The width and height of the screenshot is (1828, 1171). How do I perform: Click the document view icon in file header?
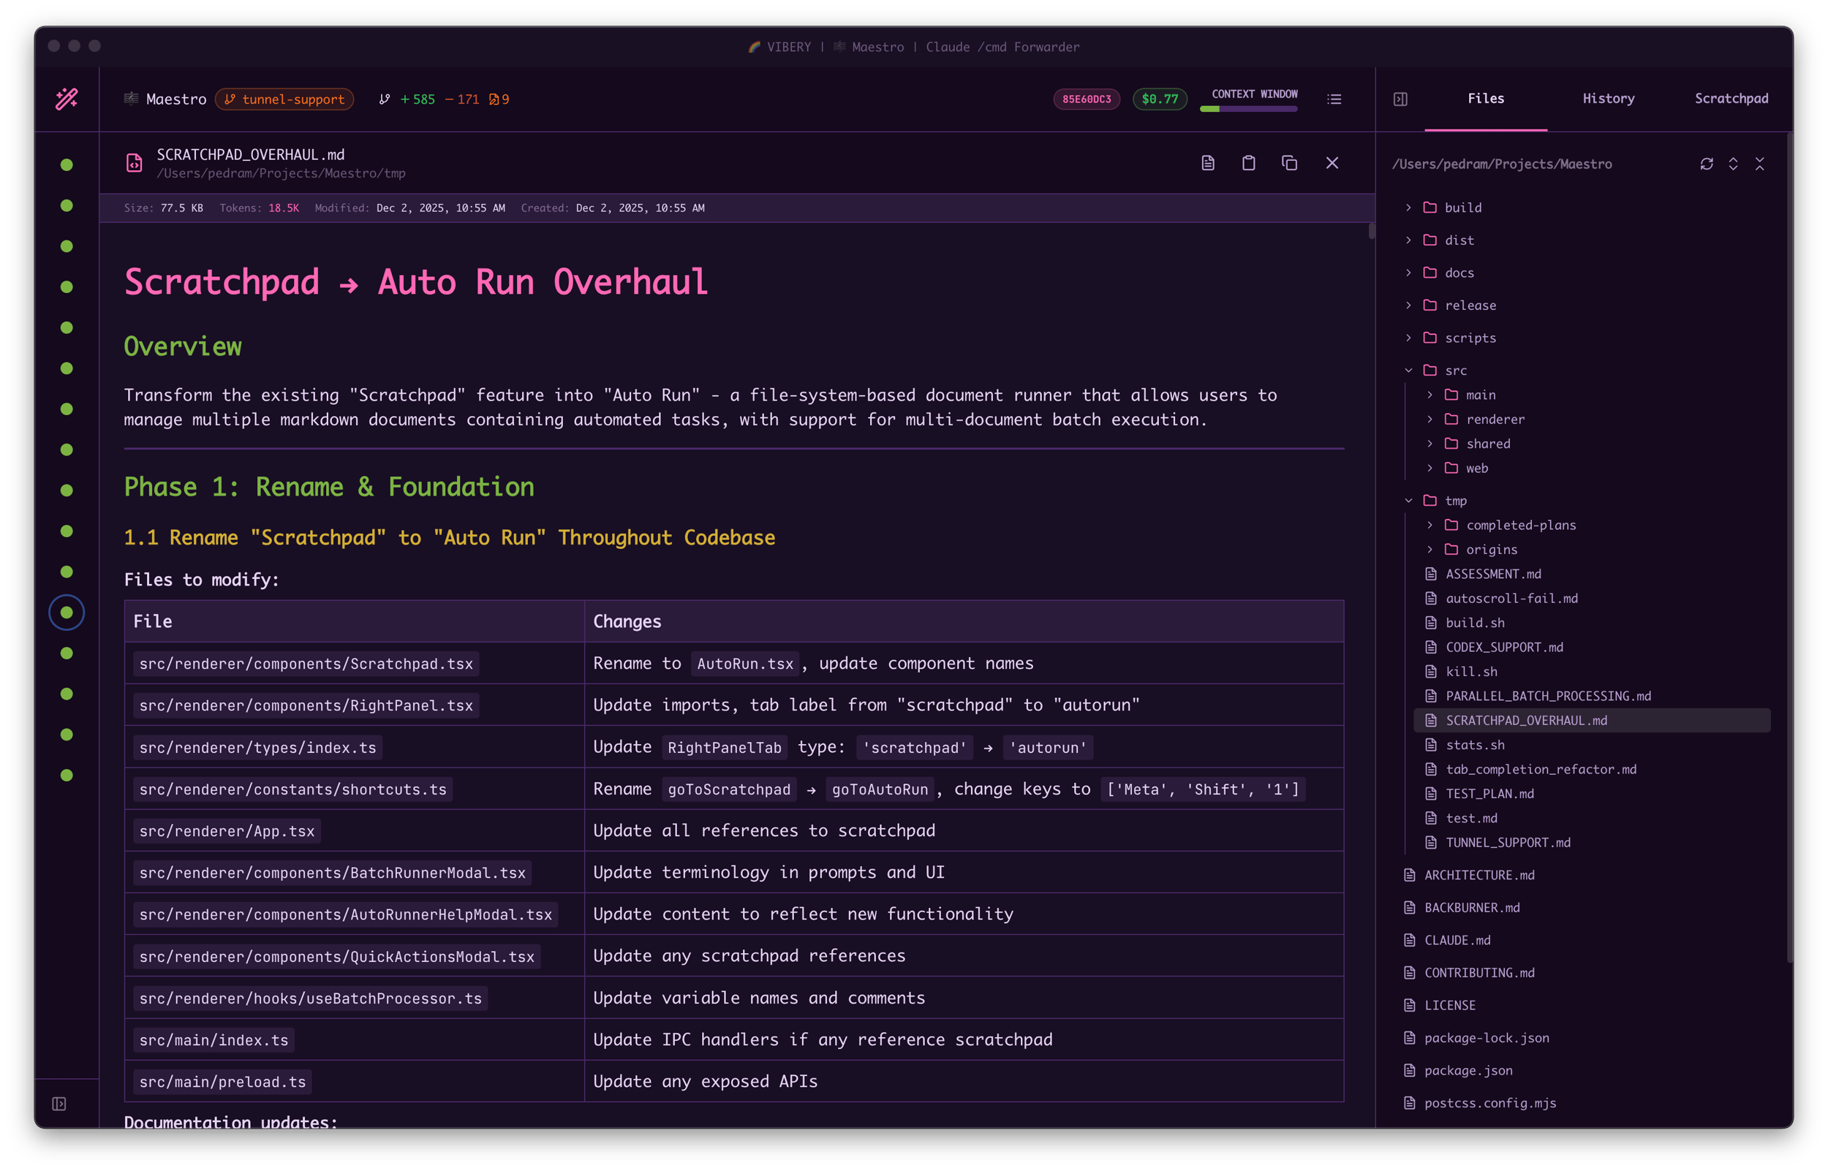pos(1207,163)
